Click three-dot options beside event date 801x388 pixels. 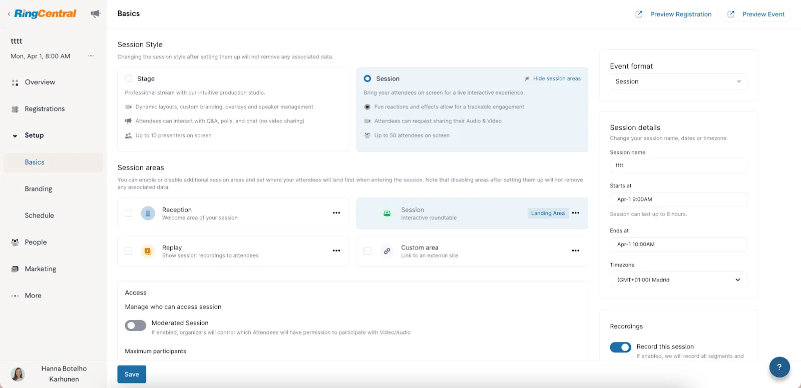pos(91,56)
